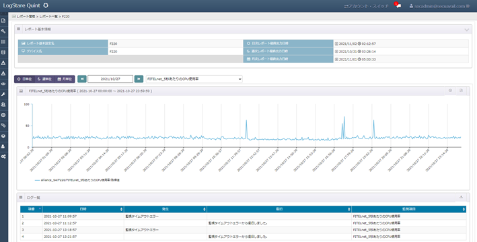The image size is (477, 242).
Task: Open the cogs settings icon in the sidebar
Action: (x=3, y=157)
